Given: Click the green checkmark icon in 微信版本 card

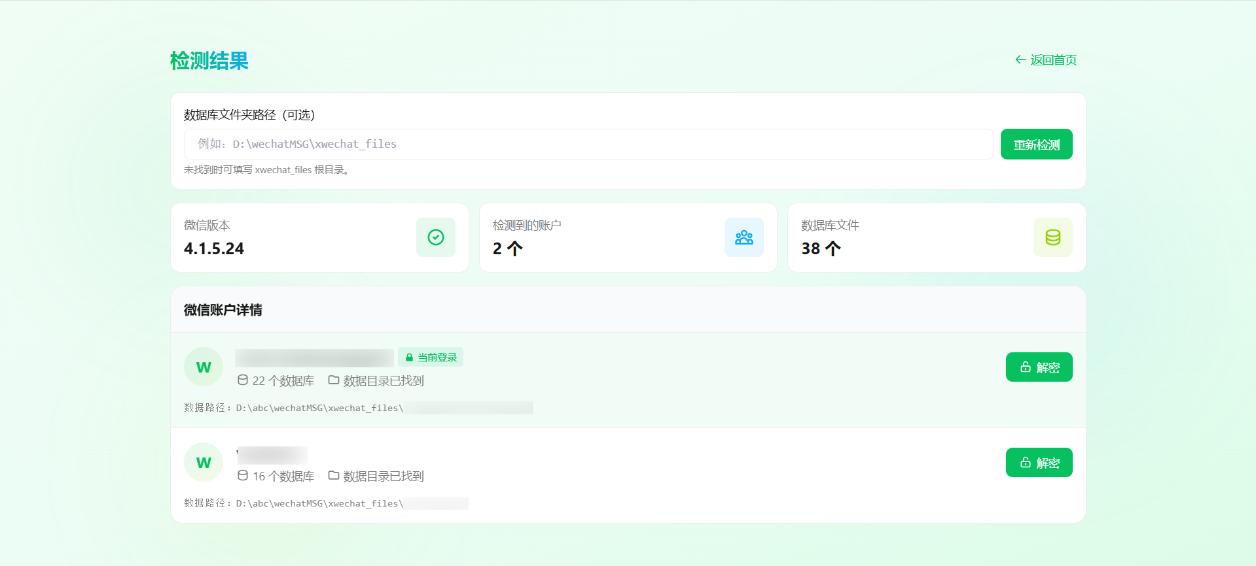Looking at the screenshot, I should coord(435,237).
